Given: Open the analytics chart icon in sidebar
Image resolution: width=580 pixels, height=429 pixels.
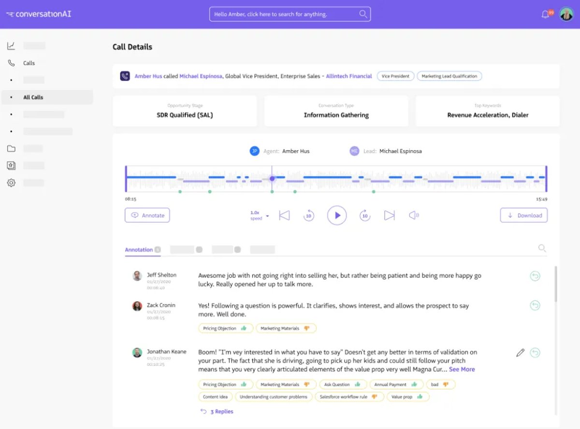Looking at the screenshot, I should tap(11, 46).
